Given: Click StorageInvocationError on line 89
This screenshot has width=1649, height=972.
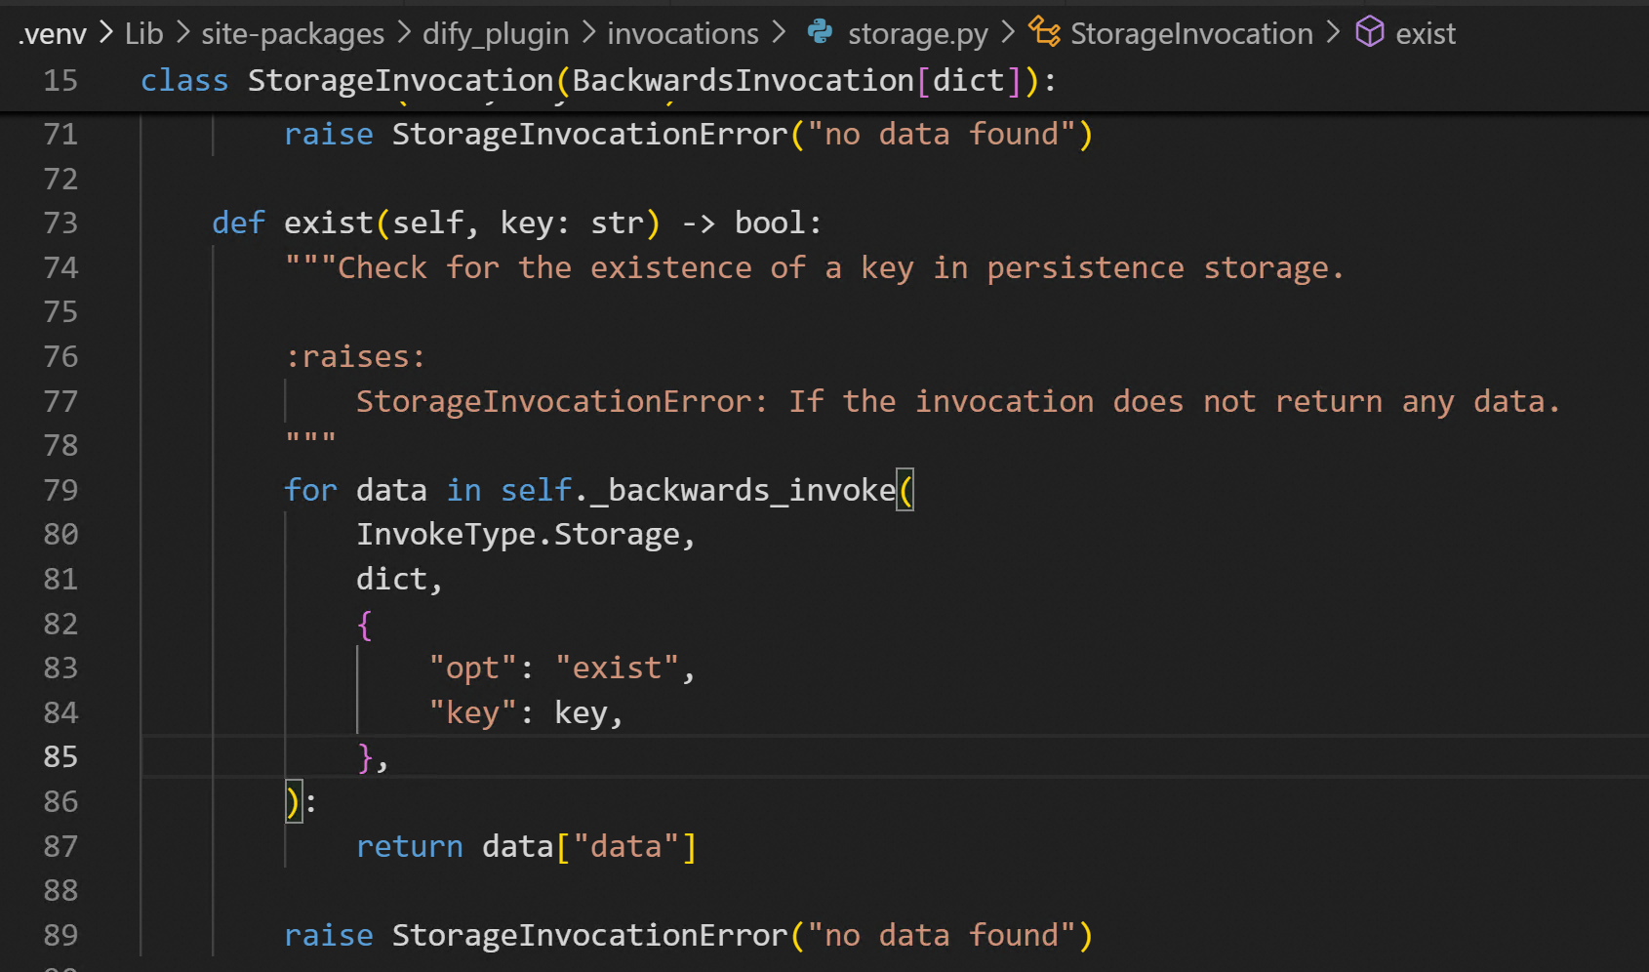Looking at the screenshot, I should [x=589, y=936].
